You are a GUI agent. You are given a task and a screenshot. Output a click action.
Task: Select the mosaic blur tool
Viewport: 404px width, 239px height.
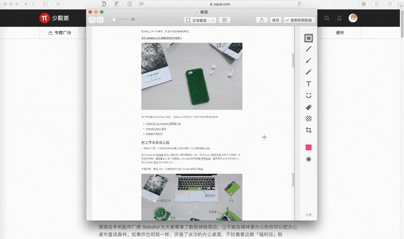308,118
